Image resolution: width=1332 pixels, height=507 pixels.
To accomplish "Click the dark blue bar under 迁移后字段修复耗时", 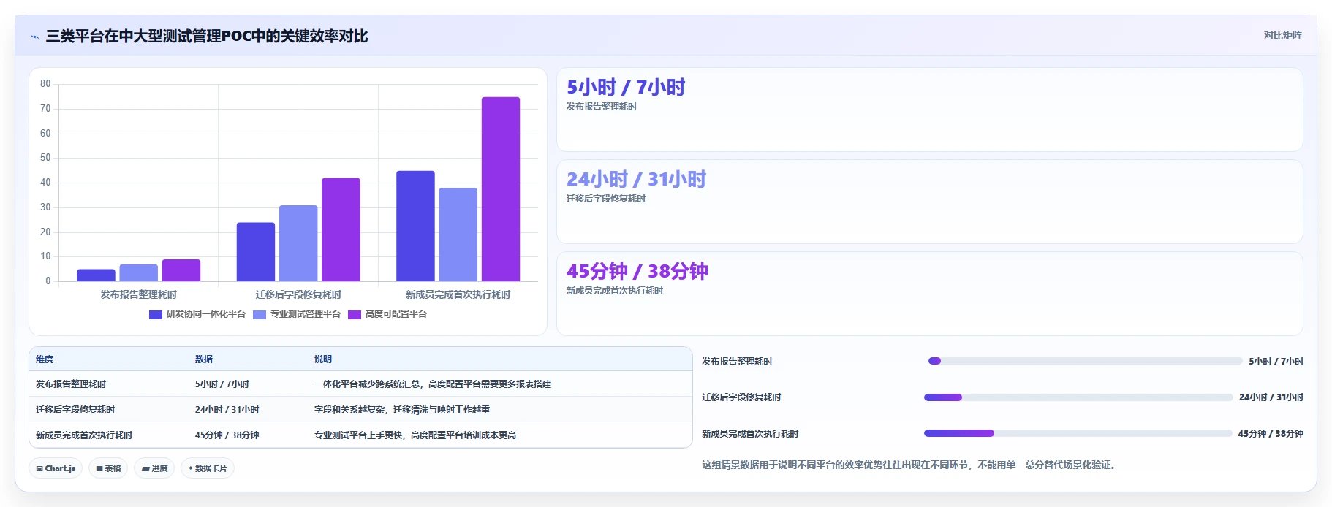I will [256, 252].
